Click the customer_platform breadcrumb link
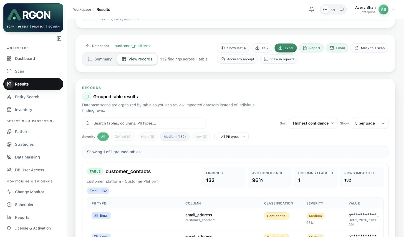This screenshot has height=237, width=404. 132,46
